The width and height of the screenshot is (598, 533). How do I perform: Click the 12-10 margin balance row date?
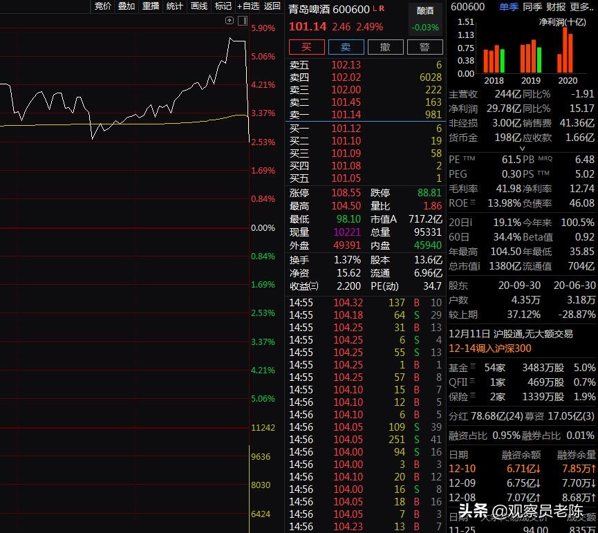(462, 469)
